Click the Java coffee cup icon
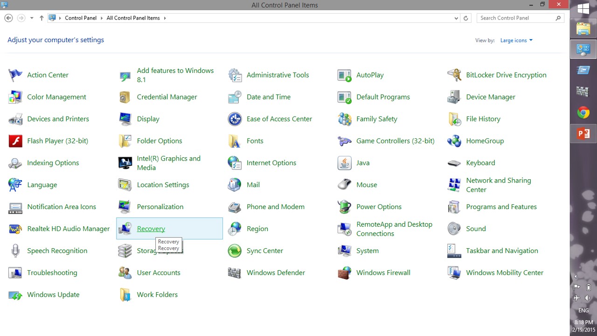 (x=344, y=163)
